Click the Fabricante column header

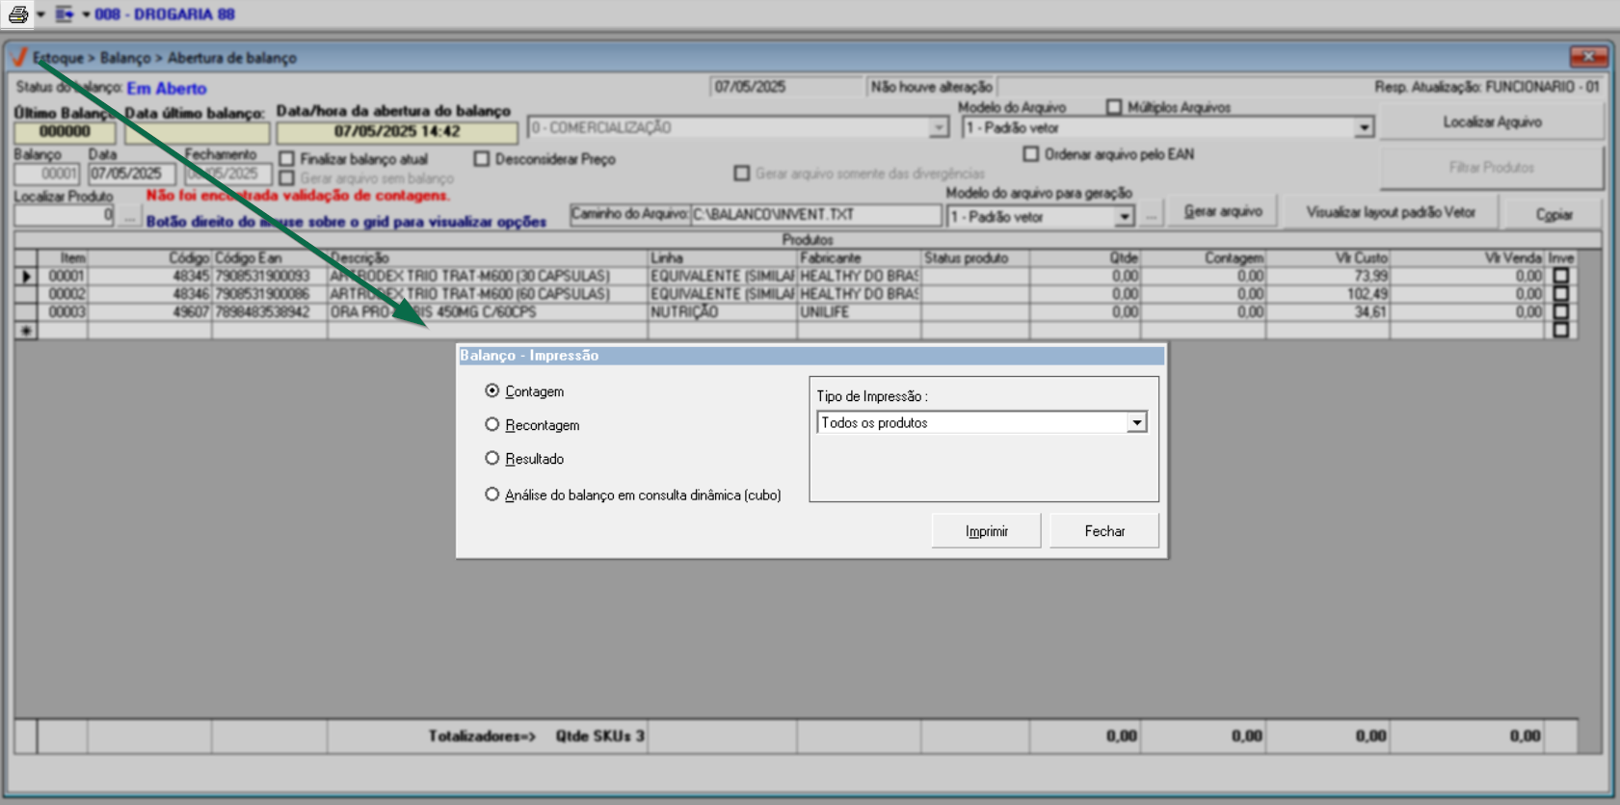tap(859, 258)
